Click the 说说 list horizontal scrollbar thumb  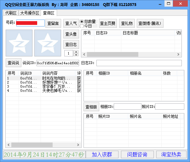click(x=32, y=145)
